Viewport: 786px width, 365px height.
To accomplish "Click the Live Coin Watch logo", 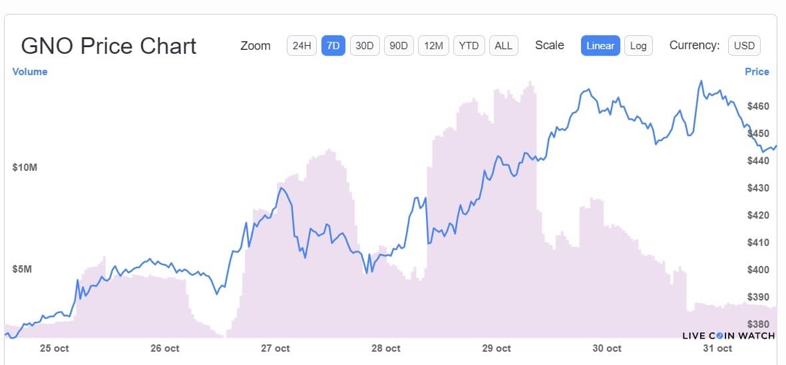I will [729, 336].
